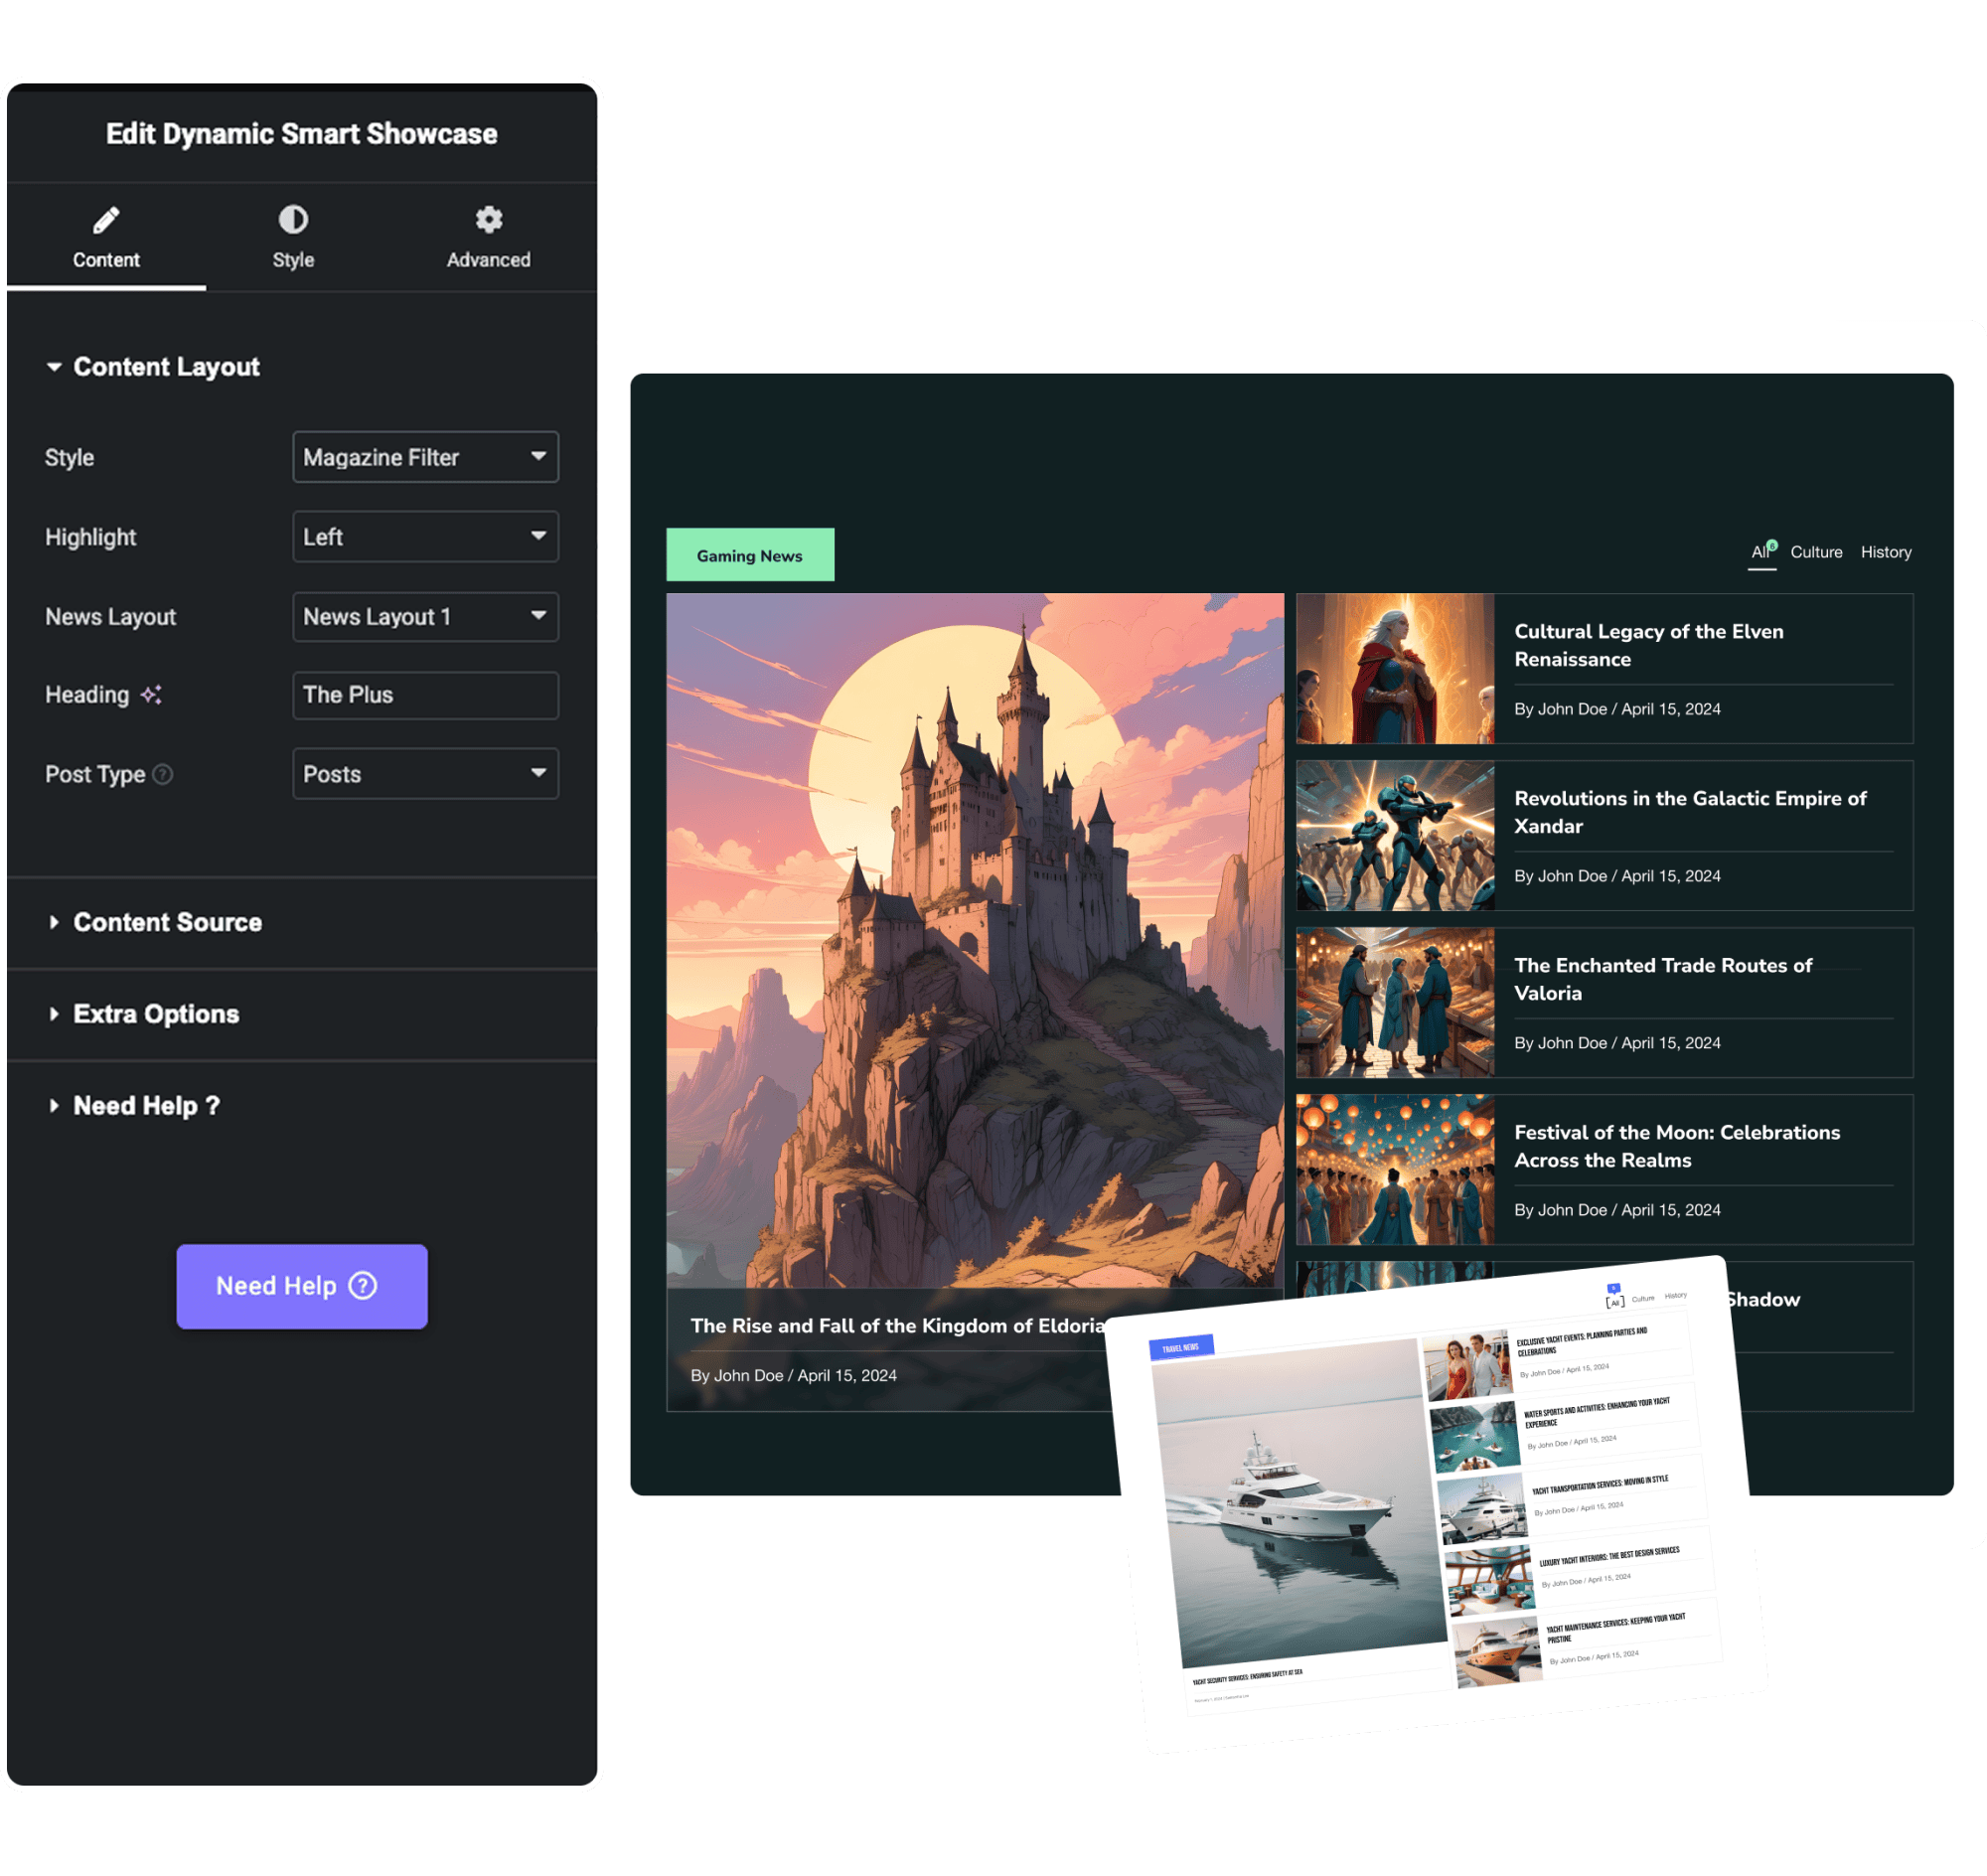Image resolution: width=1987 pixels, height=1876 pixels.
Task: Click the Advanced tab gear icon
Action: pos(488,219)
